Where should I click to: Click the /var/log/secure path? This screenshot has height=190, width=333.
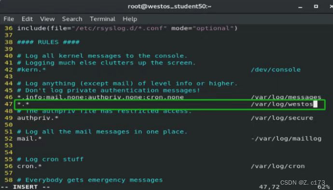click(282, 118)
